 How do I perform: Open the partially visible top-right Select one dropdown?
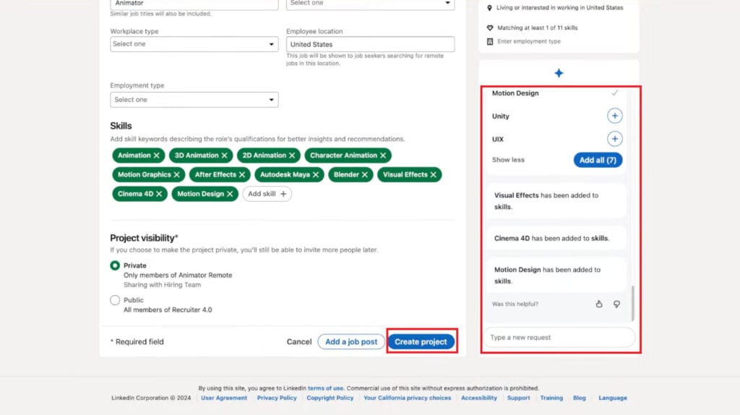pos(371,4)
